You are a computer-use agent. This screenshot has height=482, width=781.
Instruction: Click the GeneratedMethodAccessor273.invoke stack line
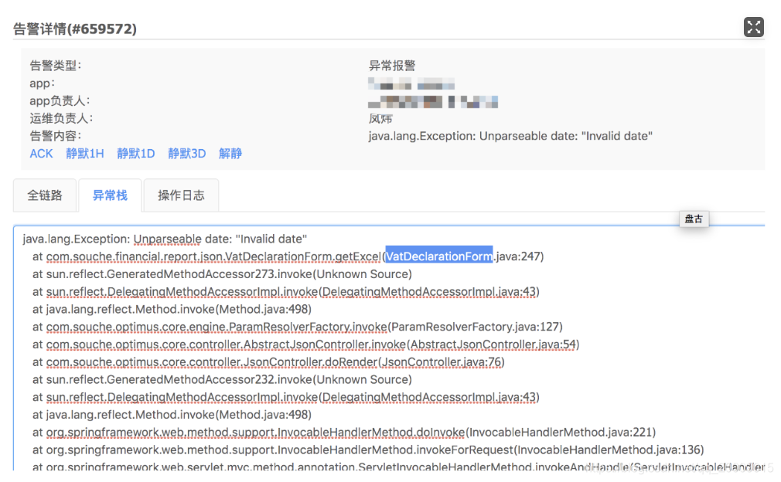(222, 274)
